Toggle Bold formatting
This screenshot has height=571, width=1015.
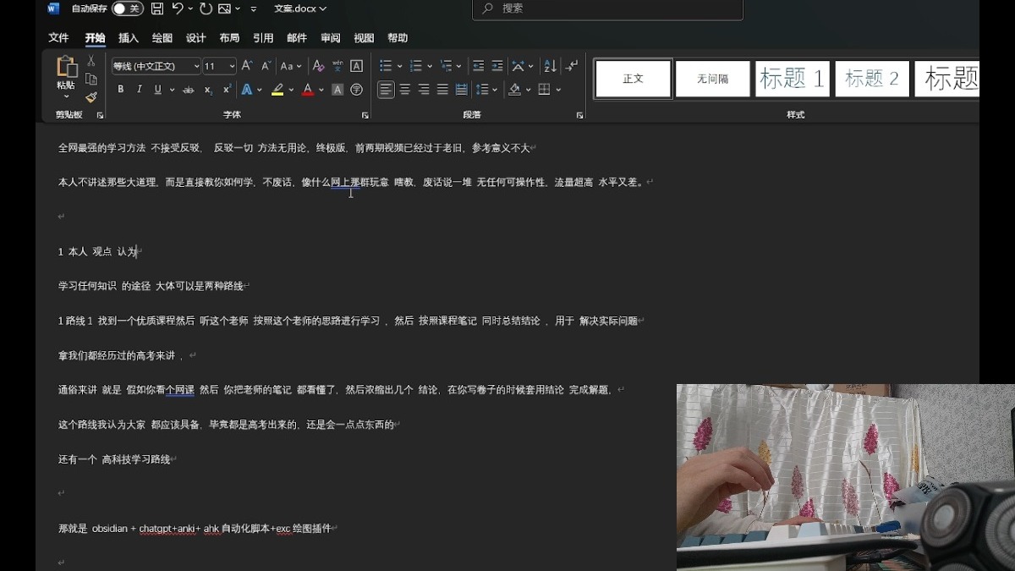click(121, 90)
